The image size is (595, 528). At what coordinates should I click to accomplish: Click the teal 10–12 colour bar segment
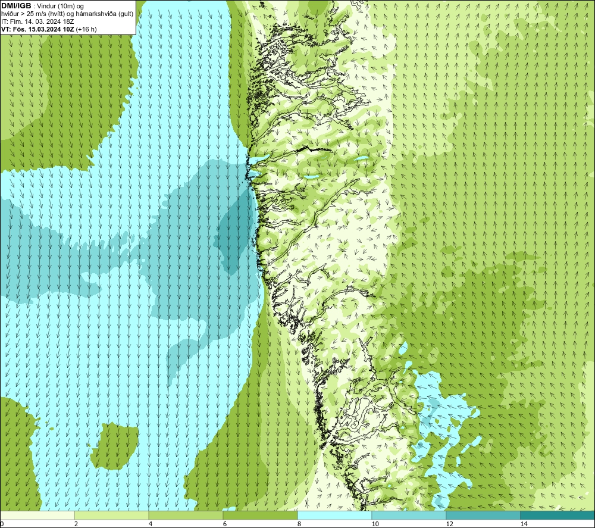point(409,515)
